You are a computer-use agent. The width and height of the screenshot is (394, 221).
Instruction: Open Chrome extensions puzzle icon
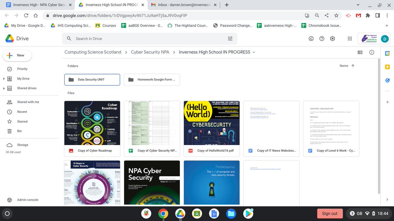click(368, 15)
